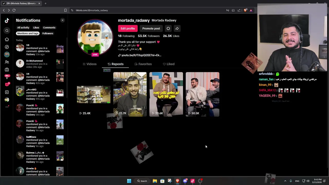Reload the page
The image size is (329, 185).
pyautogui.click(x=14, y=10)
